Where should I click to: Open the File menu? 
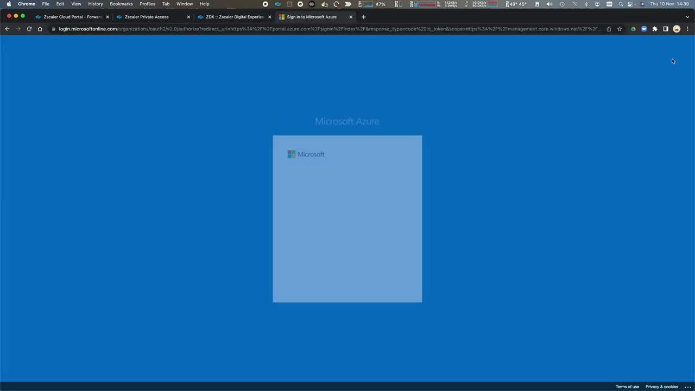tap(46, 4)
